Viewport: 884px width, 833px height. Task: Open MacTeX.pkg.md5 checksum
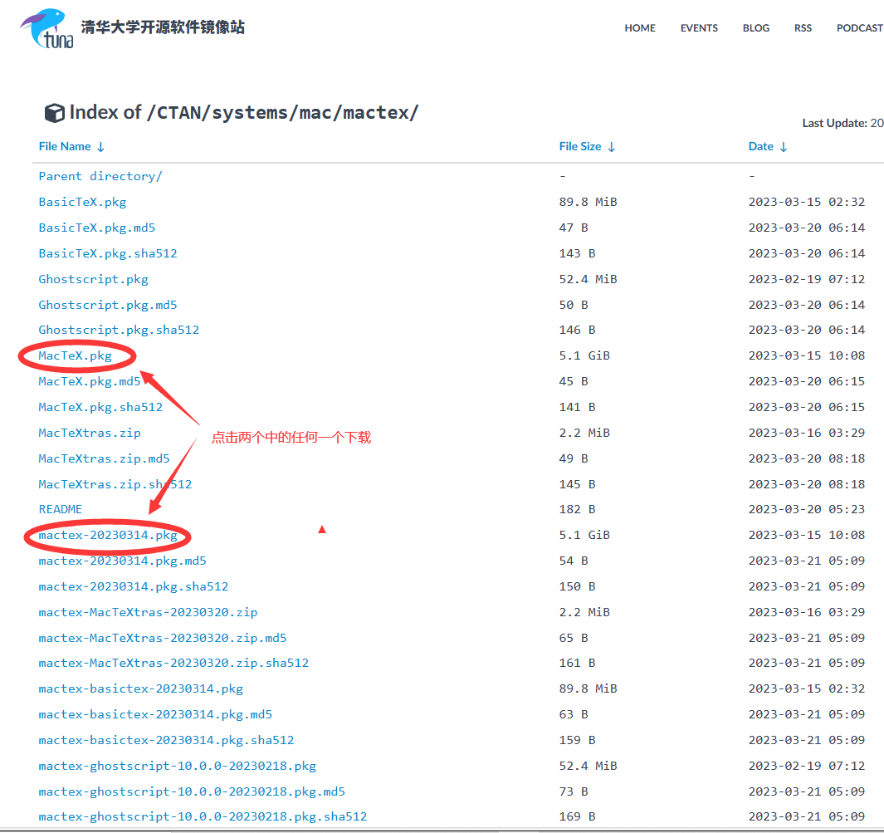(x=90, y=381)
